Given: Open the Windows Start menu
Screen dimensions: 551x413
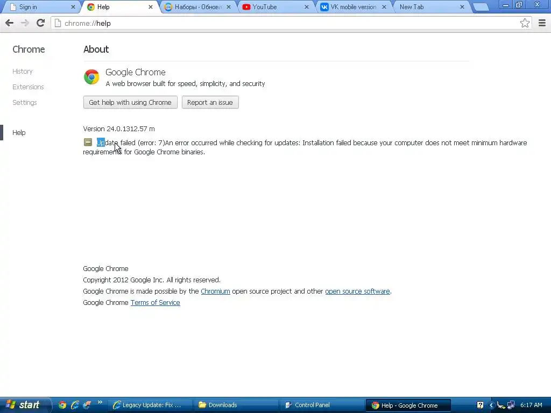Looking at the screenshot, I should 25,405.
